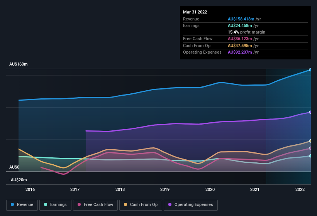Click the AU$160m y-axis label
This screenshot has height=216, width=317.
coord(19,64)
